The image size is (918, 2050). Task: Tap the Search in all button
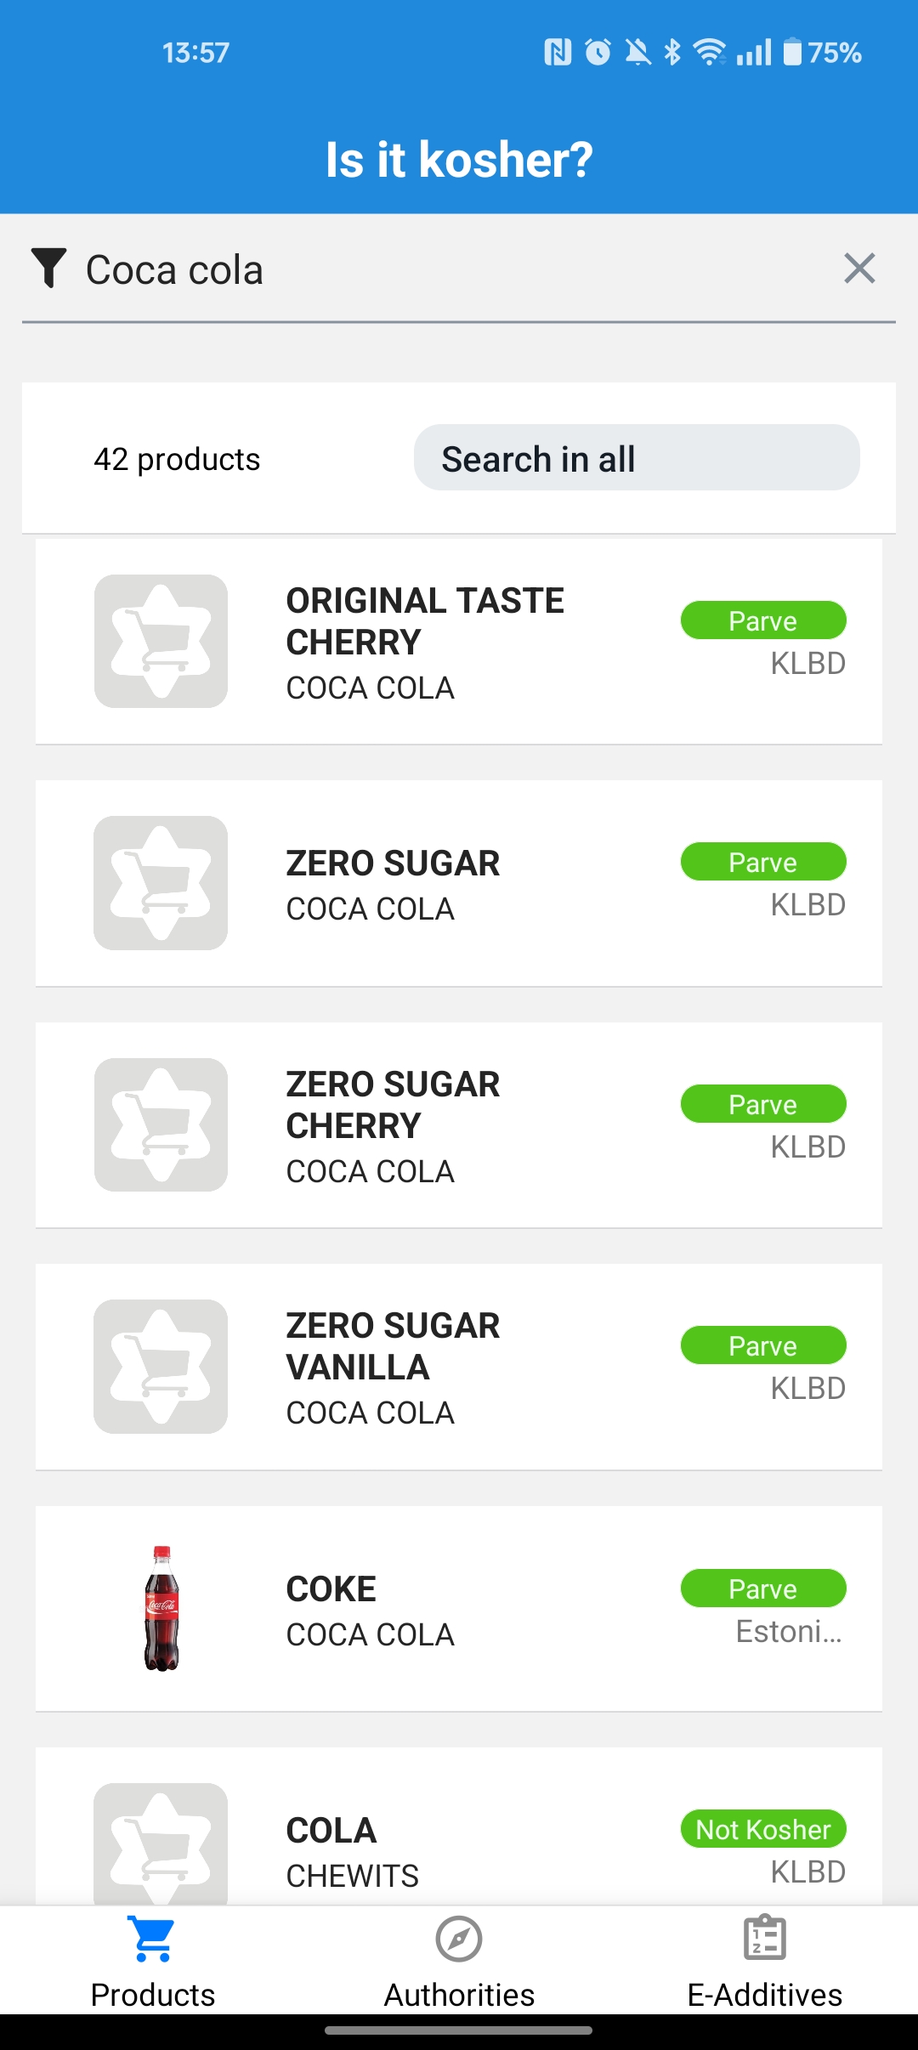pos(637,458)
